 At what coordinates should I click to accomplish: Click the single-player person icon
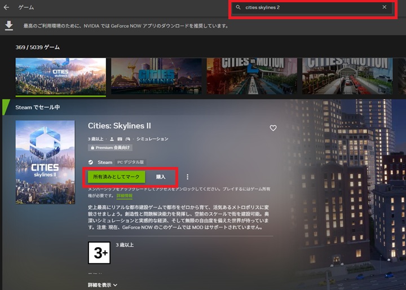point(112,138)
